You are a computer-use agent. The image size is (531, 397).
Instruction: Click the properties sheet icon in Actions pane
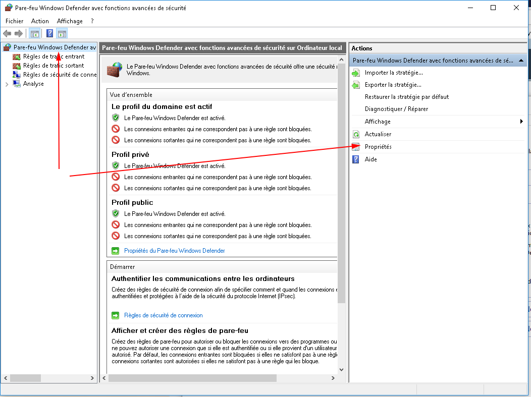point(356,147)
